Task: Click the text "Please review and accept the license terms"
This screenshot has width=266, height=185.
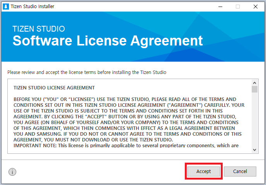Action: 51,72
